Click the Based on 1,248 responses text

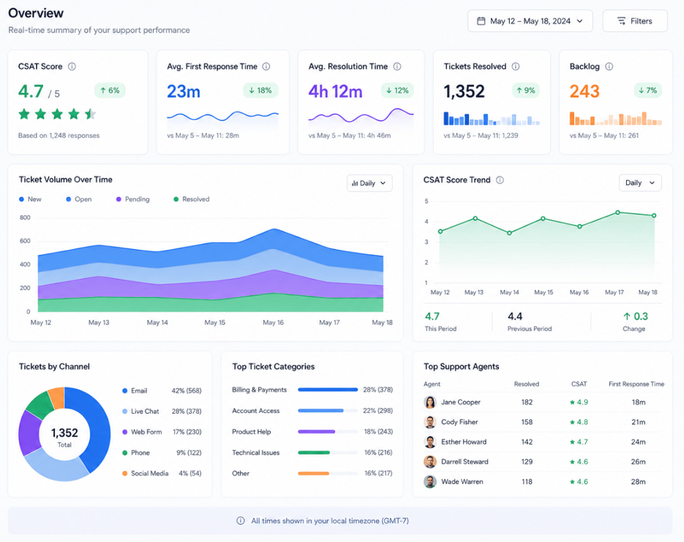pyautogui.click(x=59, y=135)
